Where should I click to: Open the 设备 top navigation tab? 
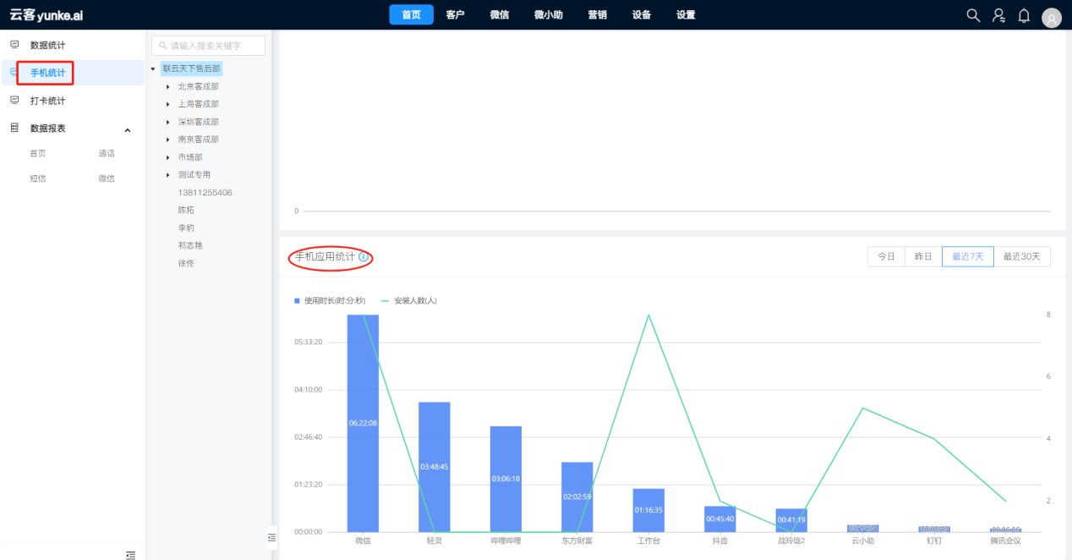(x=642, y=15)
